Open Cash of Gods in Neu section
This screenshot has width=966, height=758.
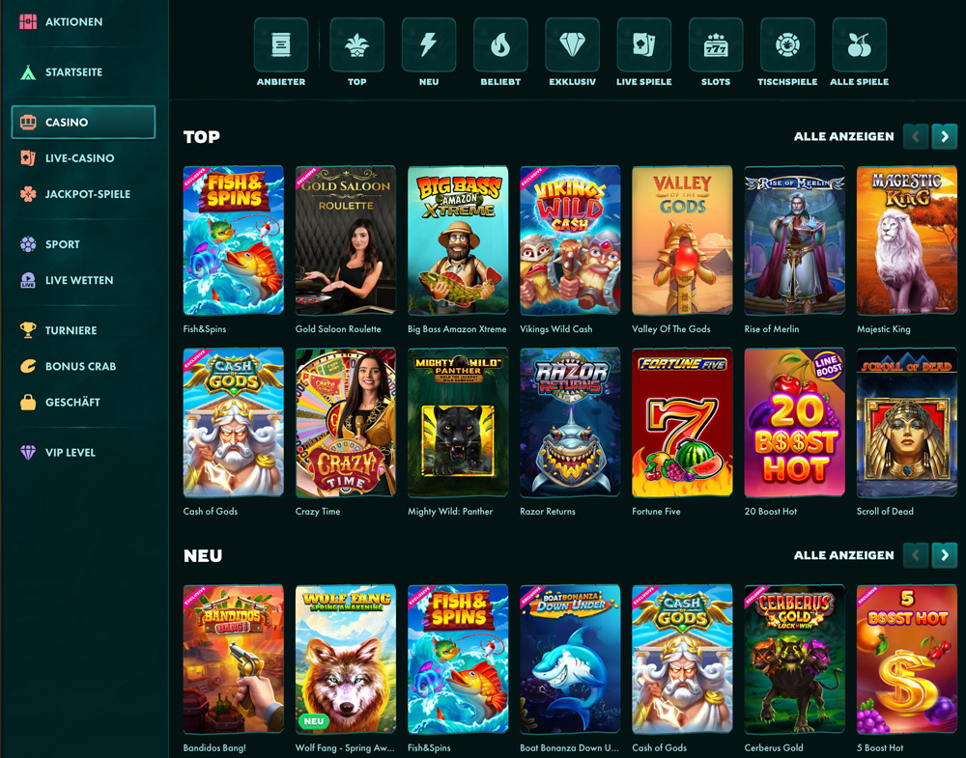pyautogui.click(x=682, y=660)
